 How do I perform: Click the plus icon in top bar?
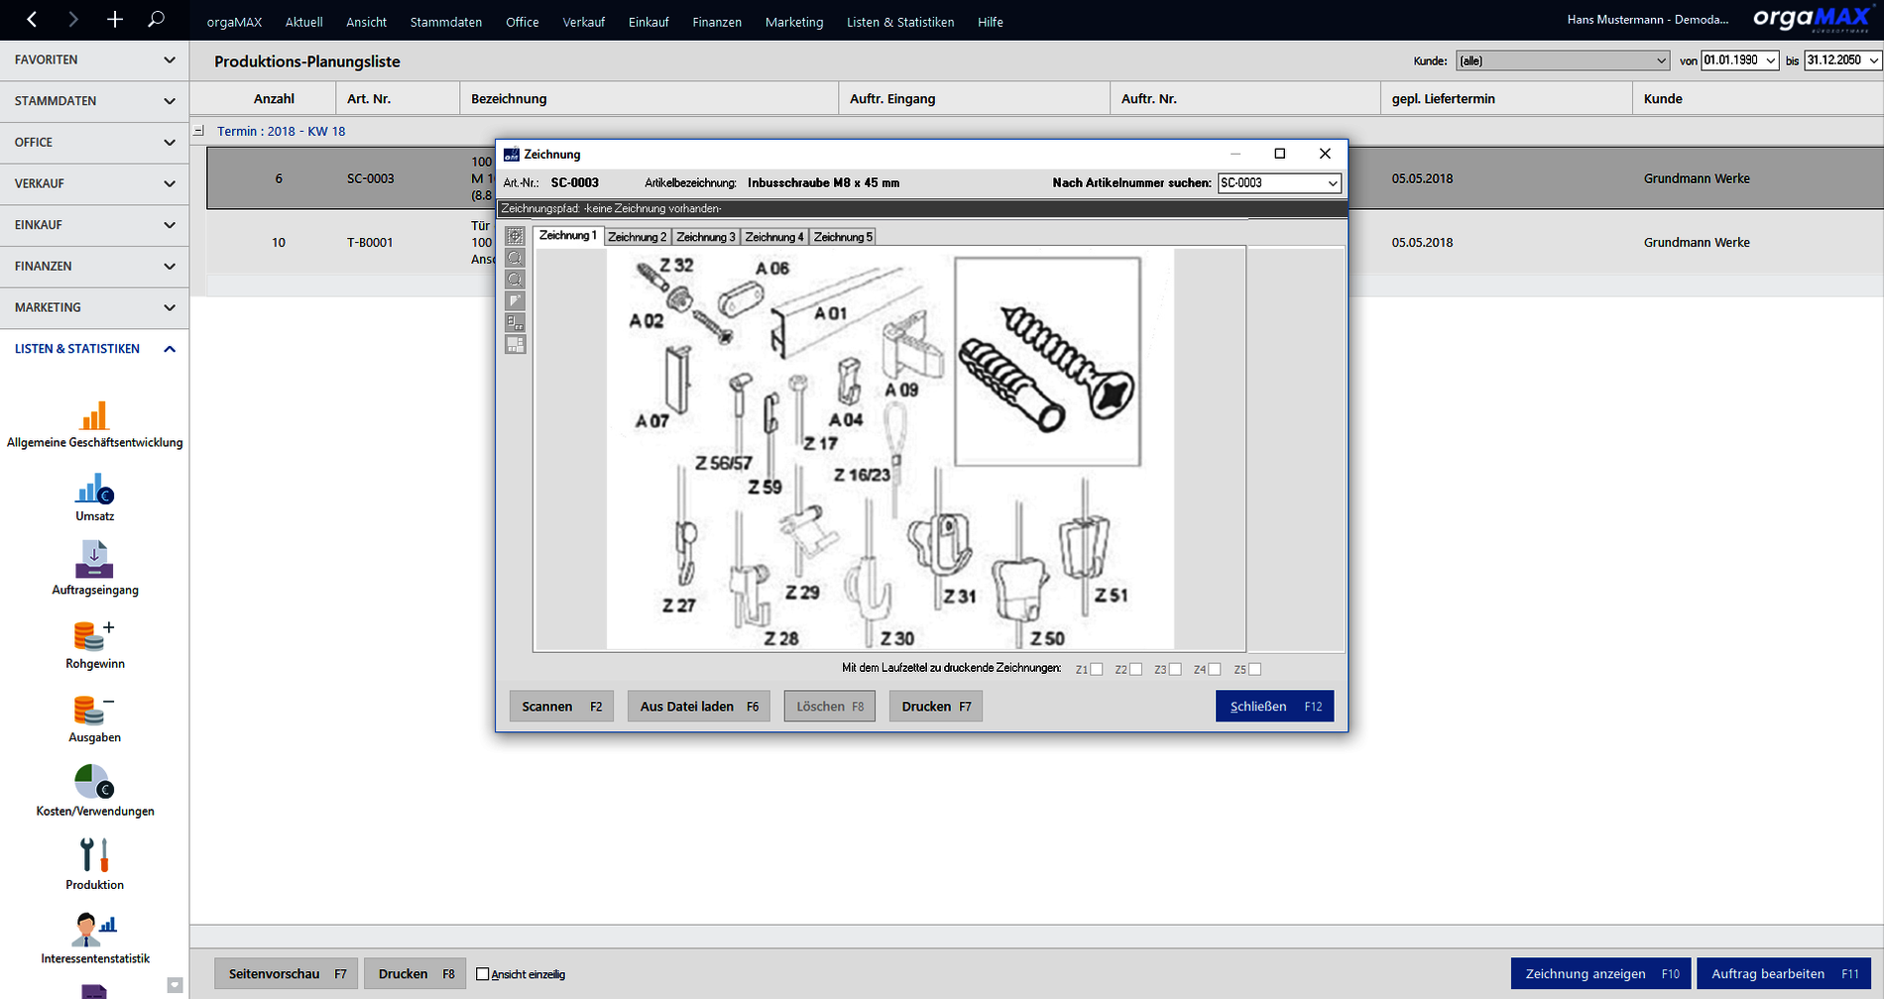tap(115, 19)
